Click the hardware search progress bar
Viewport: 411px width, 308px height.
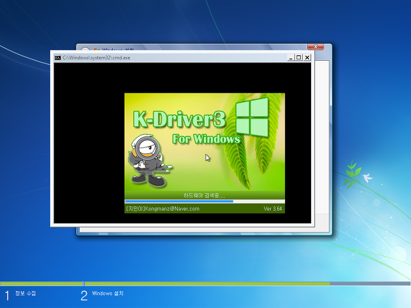(x=205, y=202)
